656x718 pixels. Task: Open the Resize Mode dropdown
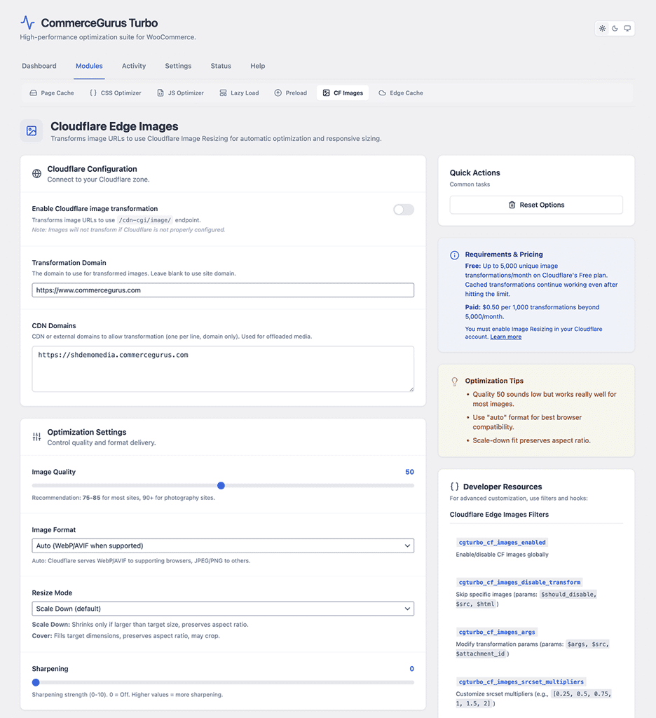click(223, 609)
